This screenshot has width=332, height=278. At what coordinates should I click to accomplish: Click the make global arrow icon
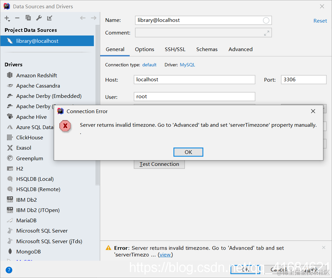[49, 18]
